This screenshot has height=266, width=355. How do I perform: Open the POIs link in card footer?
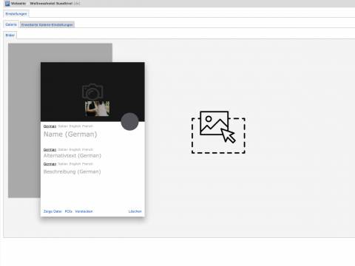[69, 211]
